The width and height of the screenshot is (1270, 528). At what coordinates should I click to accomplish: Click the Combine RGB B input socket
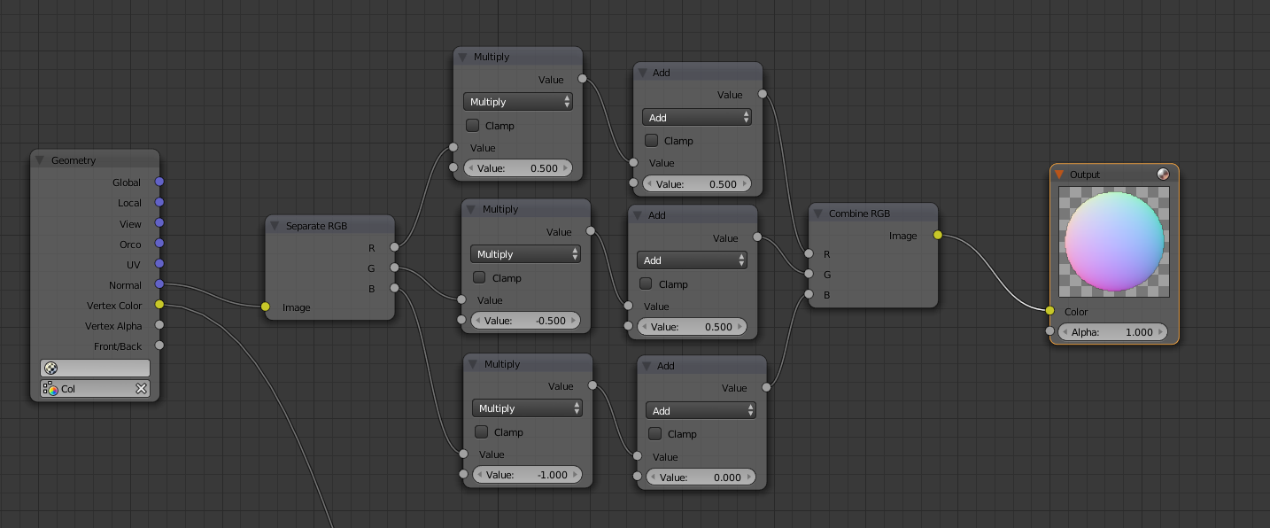pos(809,294)
